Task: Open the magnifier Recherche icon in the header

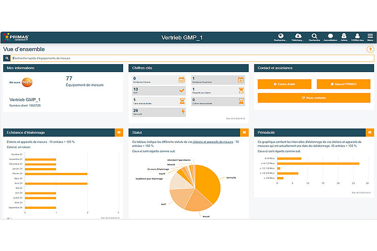Action: (x=314, y=37)
